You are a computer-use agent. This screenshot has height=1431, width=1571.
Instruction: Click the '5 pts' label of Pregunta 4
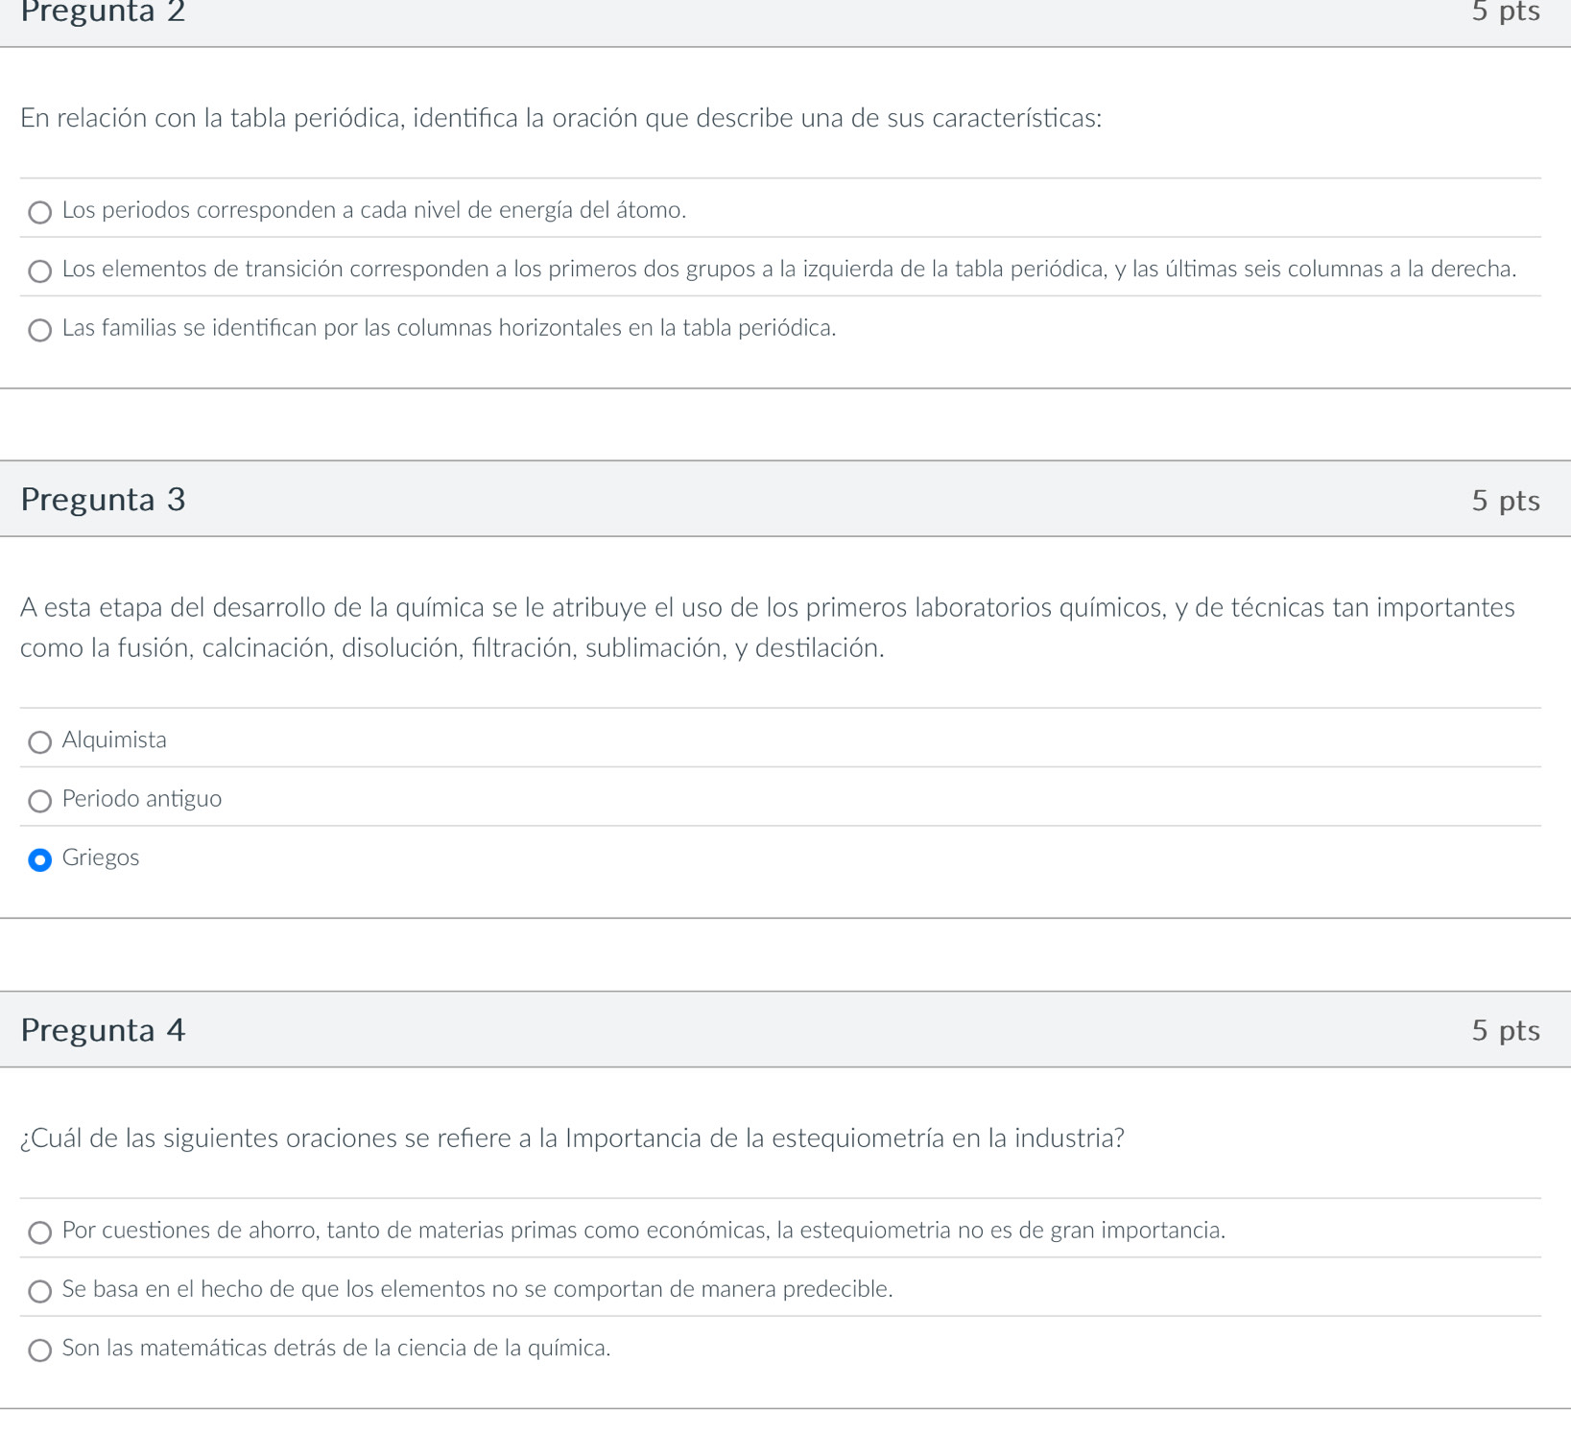click(x=1505, y=1030)
